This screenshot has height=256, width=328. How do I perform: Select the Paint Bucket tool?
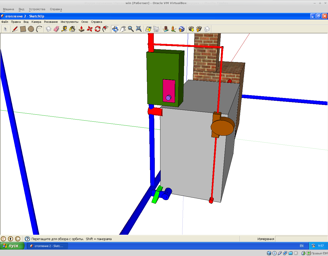click(x=72, y=29)
